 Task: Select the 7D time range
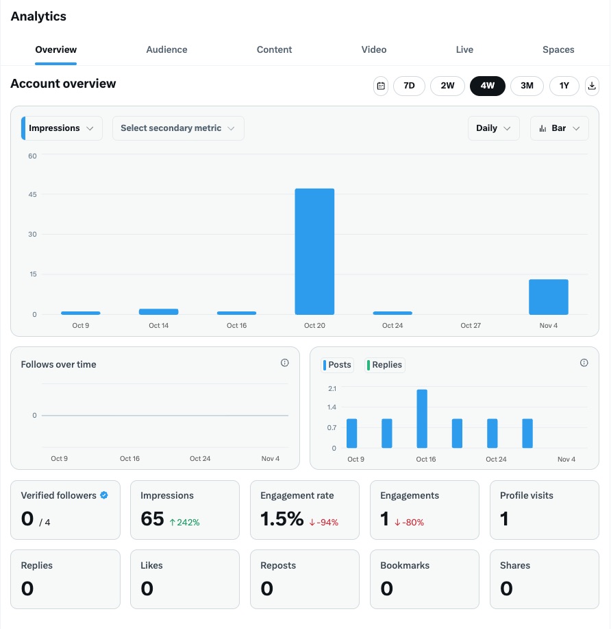(x=409, y=86)
